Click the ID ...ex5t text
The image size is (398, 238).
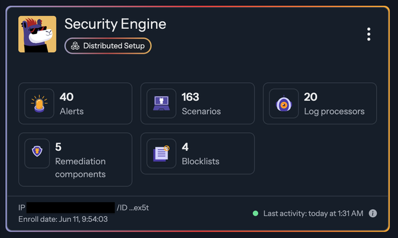pos(133,208)
